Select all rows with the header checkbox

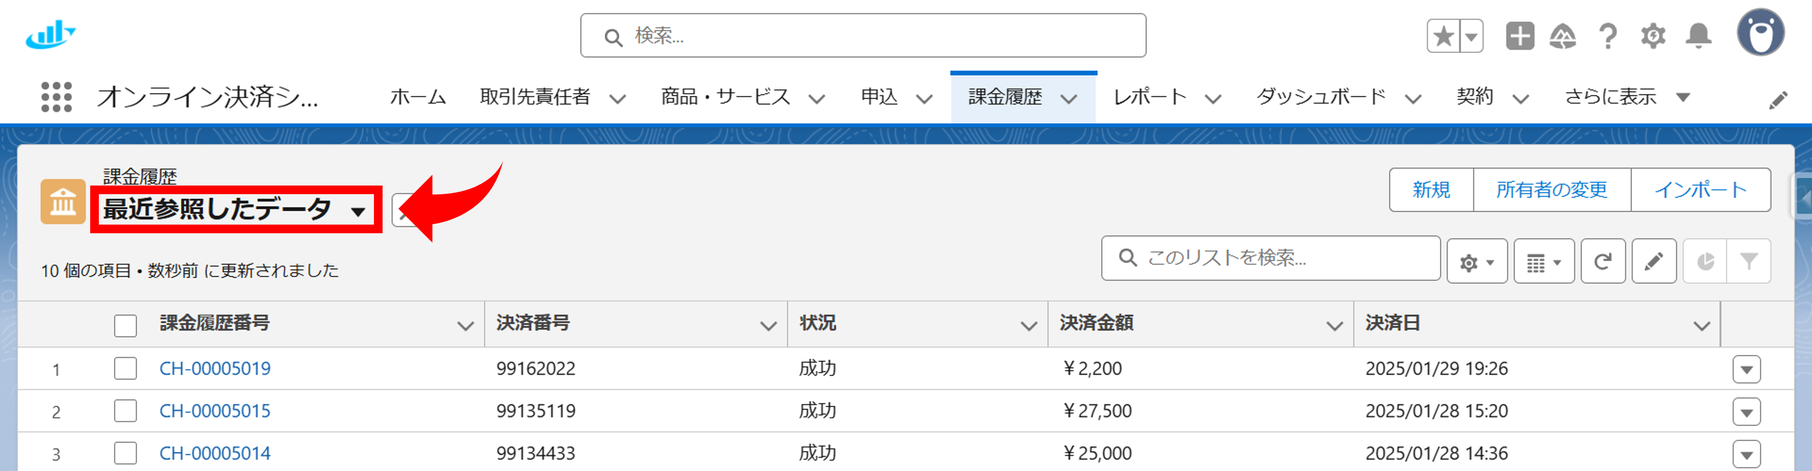tap(125, 324)
